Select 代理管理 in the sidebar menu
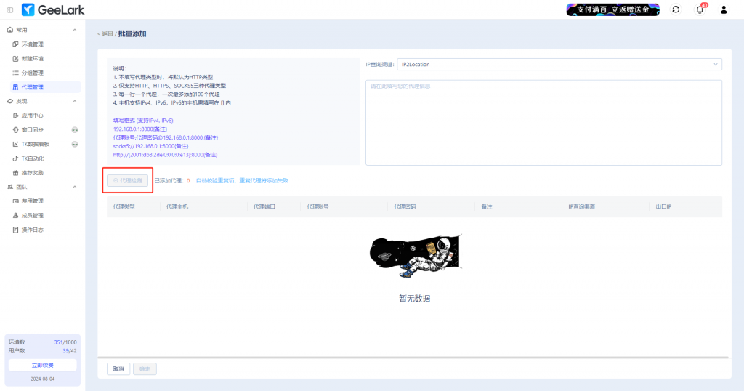Viewport: 744px width, 391px height. [33, 87]
